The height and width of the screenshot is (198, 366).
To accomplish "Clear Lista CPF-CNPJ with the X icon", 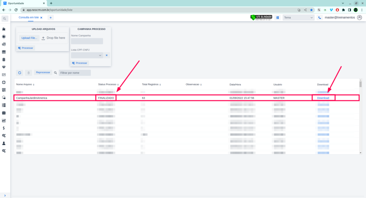I will (x=107, y=55).
